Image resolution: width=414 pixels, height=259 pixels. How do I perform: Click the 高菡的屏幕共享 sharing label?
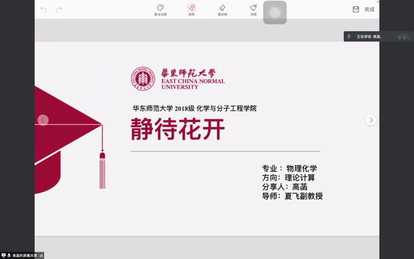(x=24, y=256)
